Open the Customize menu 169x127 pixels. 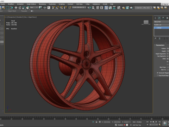52,4
